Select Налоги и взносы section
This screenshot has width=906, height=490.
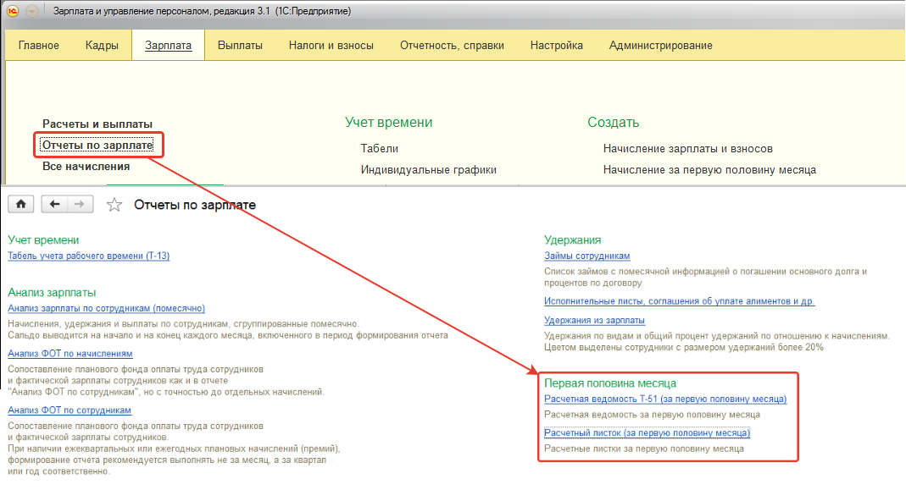point(331,46)
